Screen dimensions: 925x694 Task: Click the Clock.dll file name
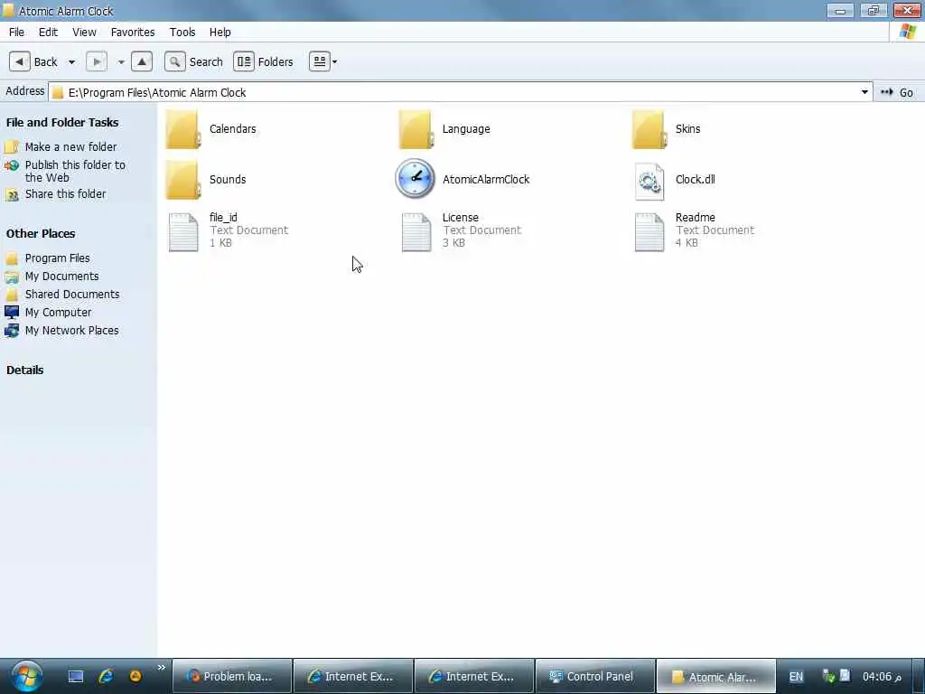(x=695, y=180)
